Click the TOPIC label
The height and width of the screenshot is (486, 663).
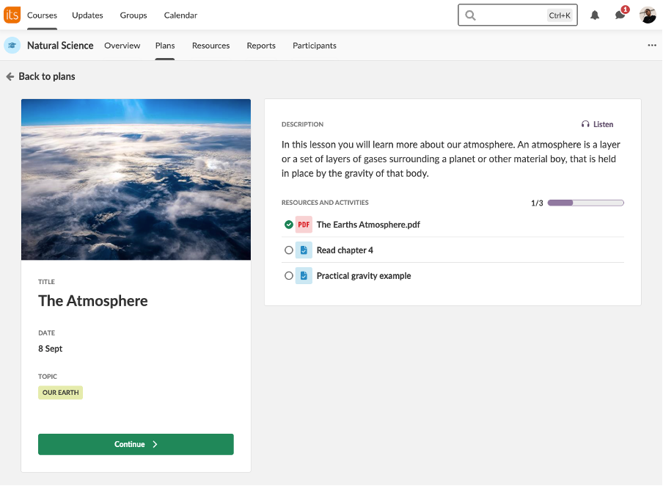point(48,377)
